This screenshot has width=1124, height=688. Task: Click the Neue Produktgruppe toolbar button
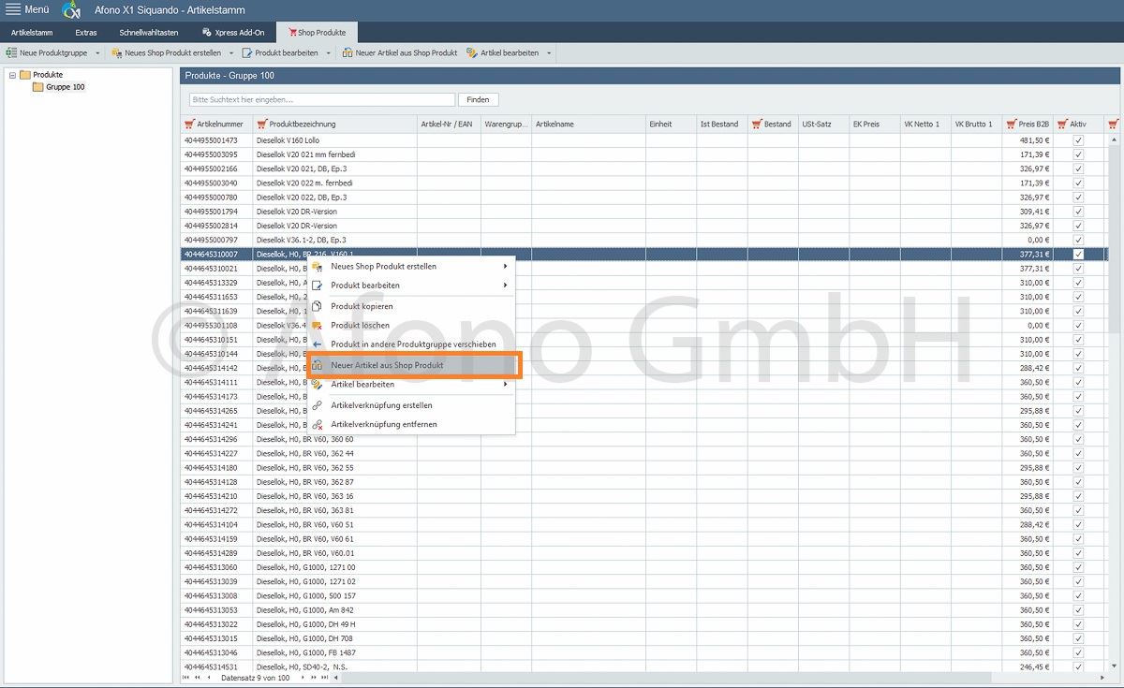[48, 53]
